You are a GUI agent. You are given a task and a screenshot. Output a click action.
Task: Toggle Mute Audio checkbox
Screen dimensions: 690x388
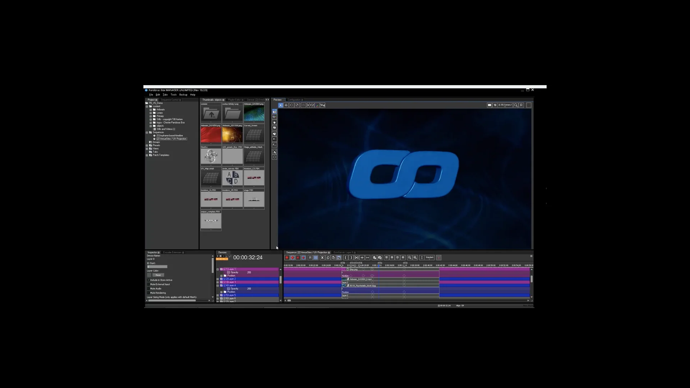(x=148, y=289)
